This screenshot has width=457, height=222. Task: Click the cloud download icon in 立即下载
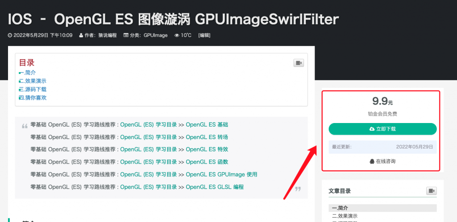point(372,129)
